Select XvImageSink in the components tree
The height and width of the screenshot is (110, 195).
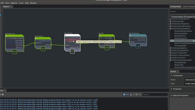[x=180, y=46]
